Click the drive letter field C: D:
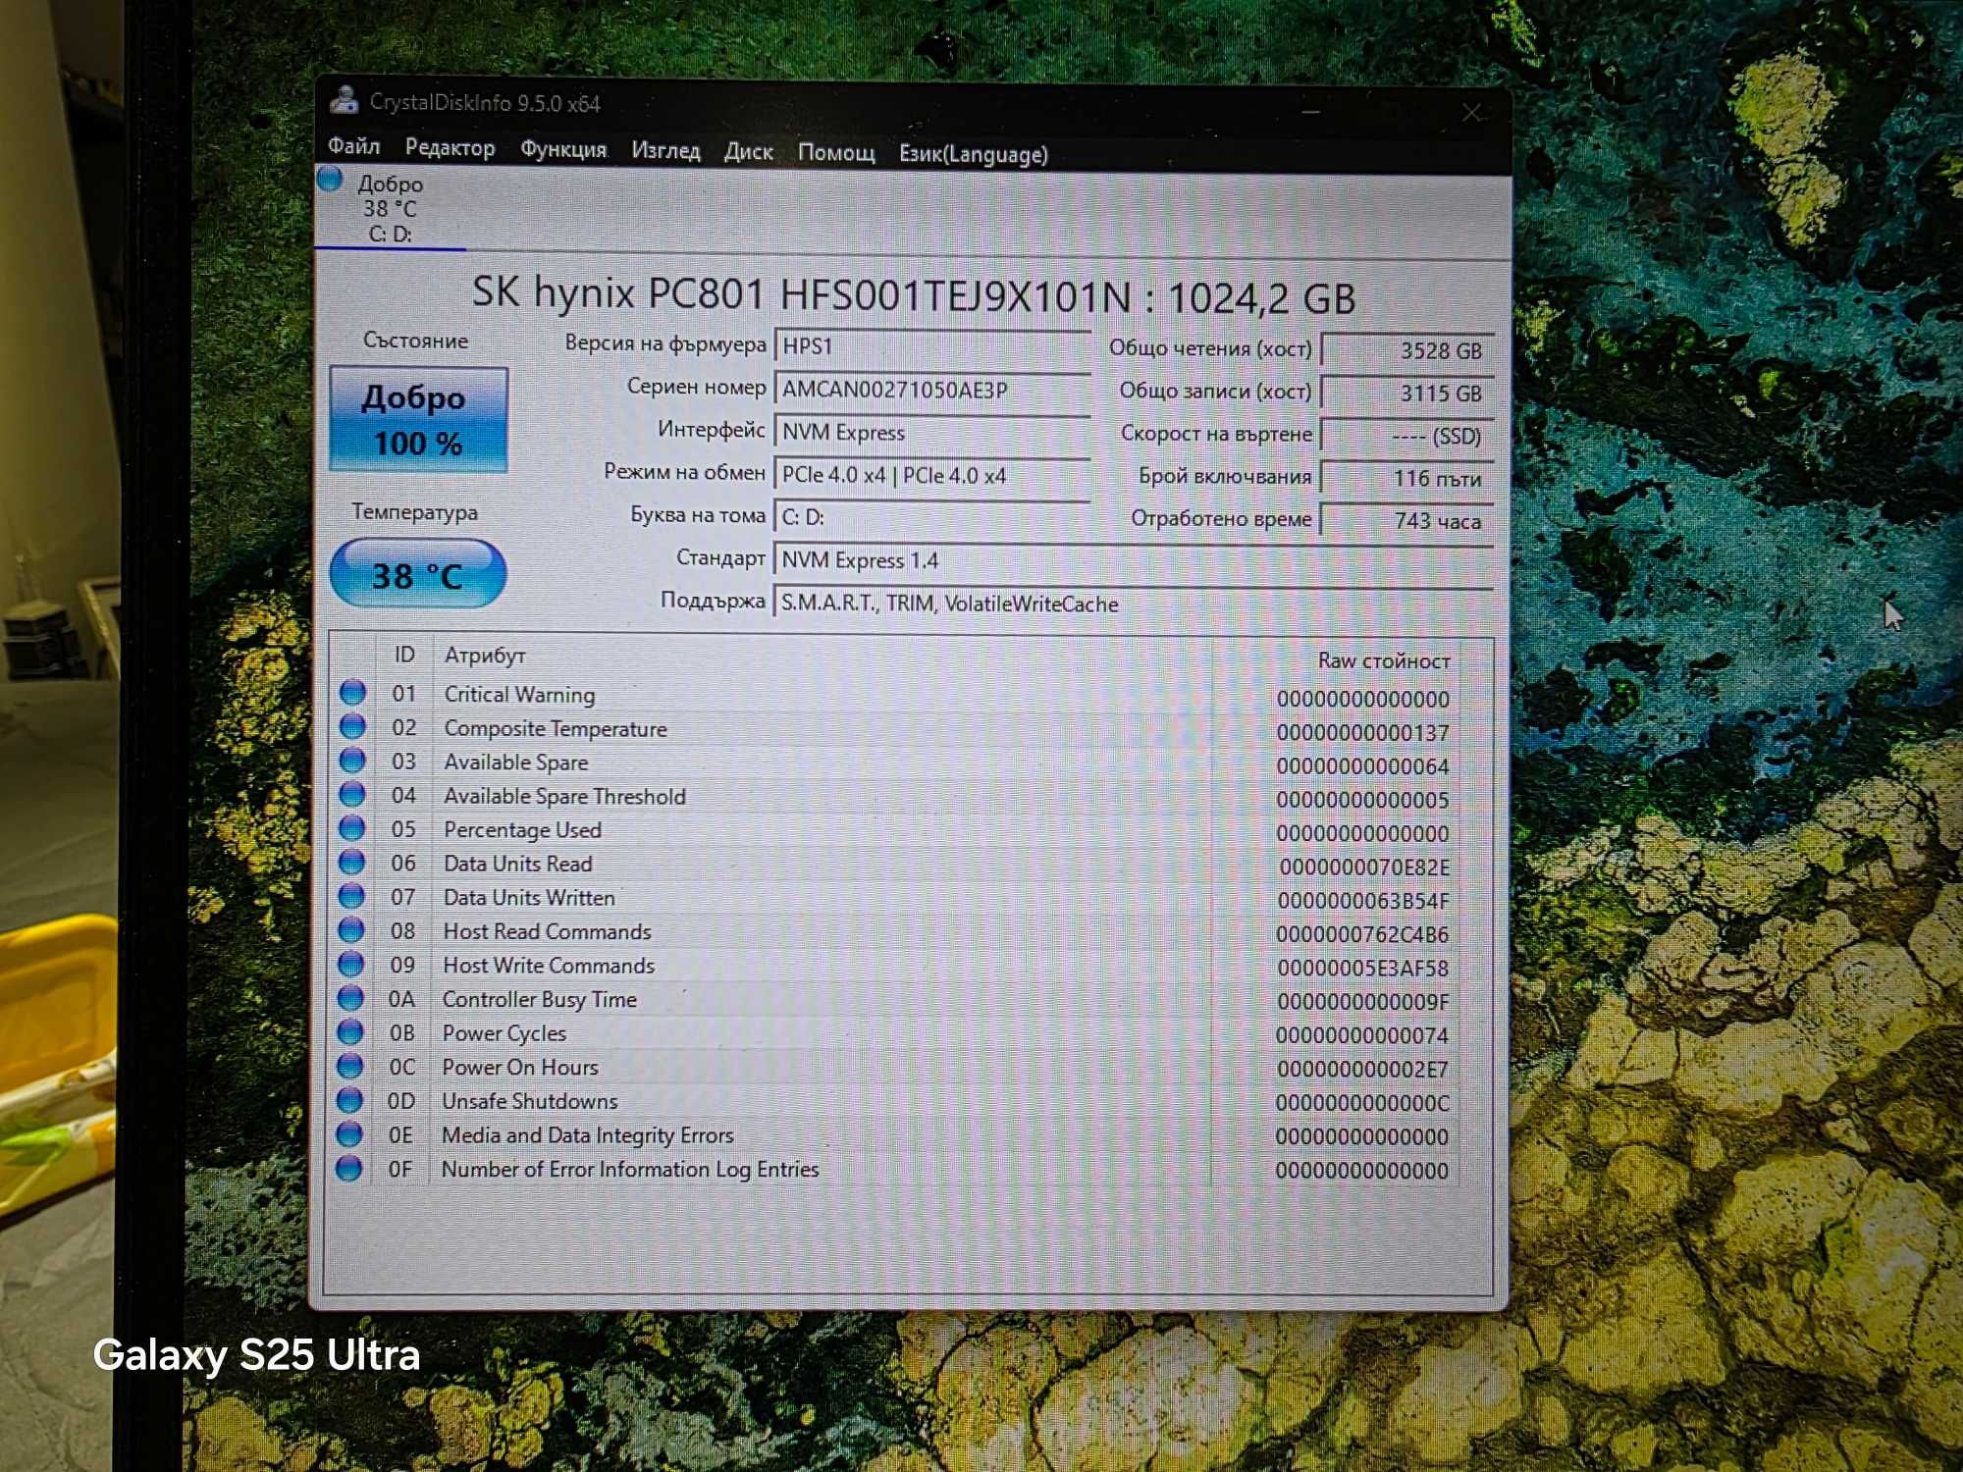The image size is (1963, 1472). pos(932,517)
